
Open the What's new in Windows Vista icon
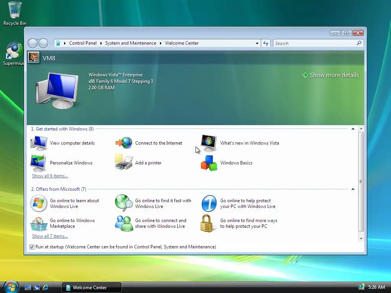209,143
